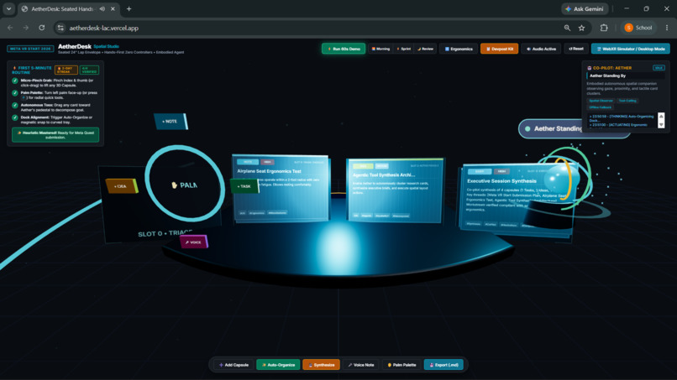Open browser zoom magnifier icon
Screen dimensions: 677x380
point(567,28)
